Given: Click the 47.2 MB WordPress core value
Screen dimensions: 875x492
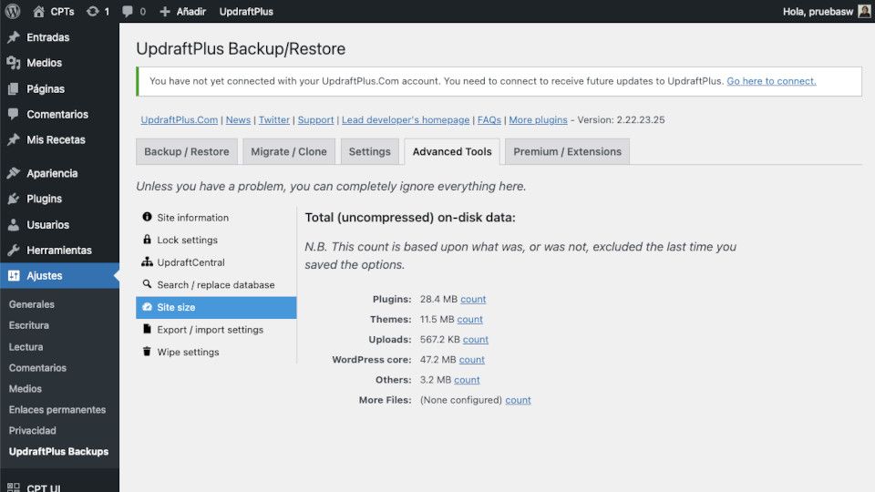Looking at the screenshot, I should point(438,359).
